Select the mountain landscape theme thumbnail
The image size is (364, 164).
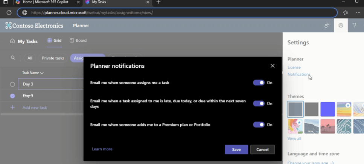312,126
